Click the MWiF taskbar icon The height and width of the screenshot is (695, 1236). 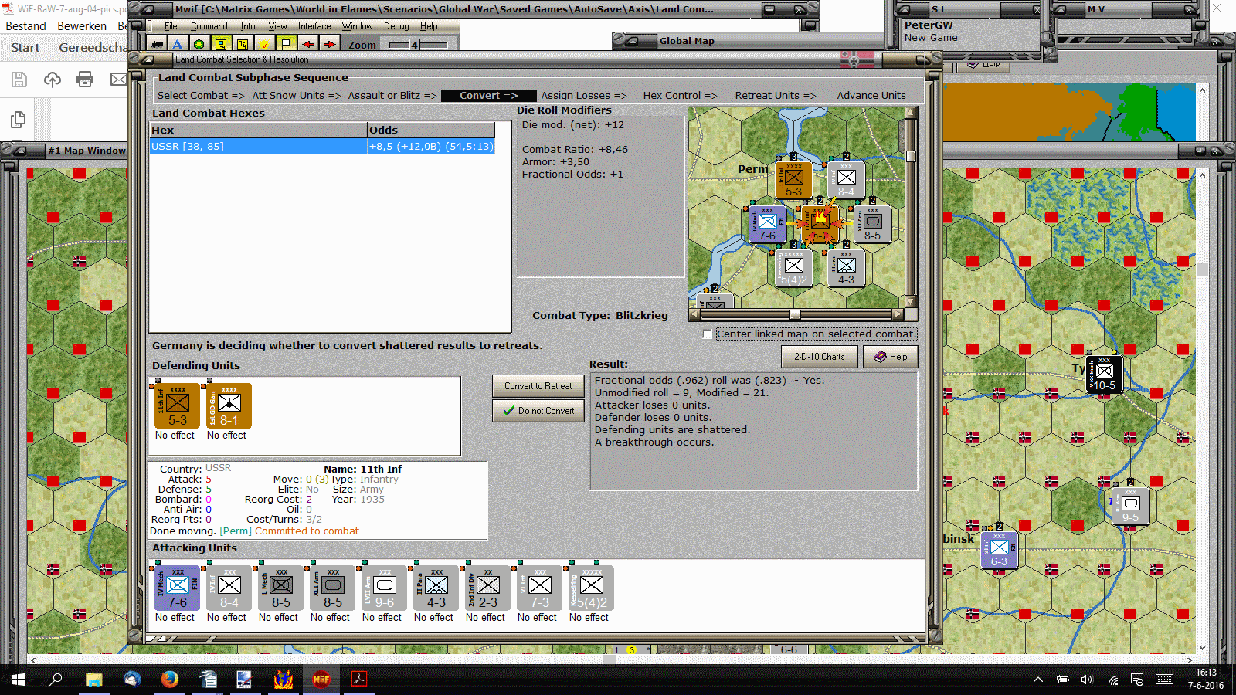pyautogui.click(x=321, y=680)
